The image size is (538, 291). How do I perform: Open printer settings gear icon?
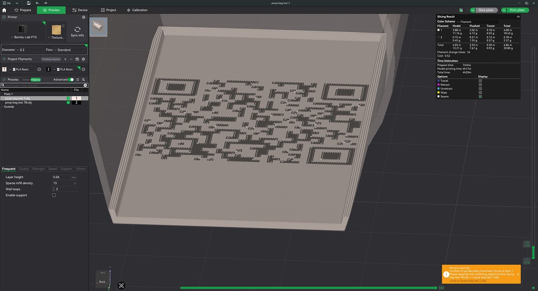(83, 17)
